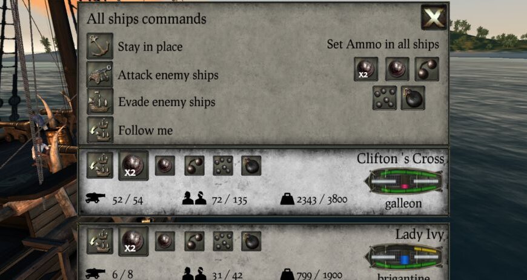Select grapeshot ammo for Lady Ivy
Screen dimensions: 527x280
pos(223,241)
